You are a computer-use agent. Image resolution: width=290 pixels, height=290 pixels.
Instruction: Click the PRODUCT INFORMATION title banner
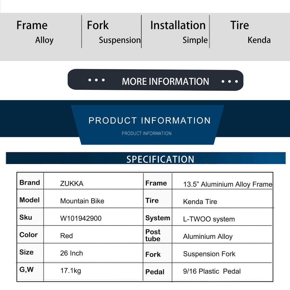point(148,125)
